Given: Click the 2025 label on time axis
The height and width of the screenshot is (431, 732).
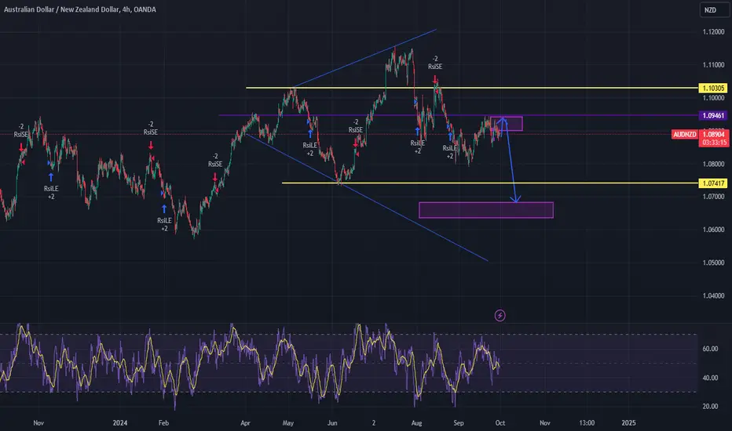Looking at the screenshot, I should pos(628,423).
